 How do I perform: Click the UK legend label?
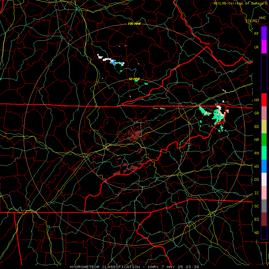tap(257, 47)
